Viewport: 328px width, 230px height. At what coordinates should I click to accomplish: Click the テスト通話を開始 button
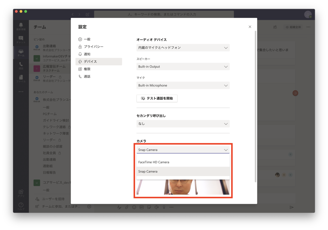[157, 98]
